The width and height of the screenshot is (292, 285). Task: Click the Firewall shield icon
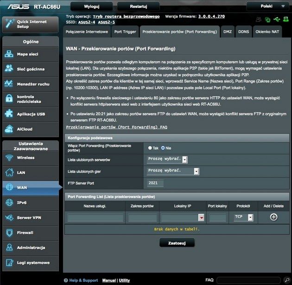click(x=9, y=233)
